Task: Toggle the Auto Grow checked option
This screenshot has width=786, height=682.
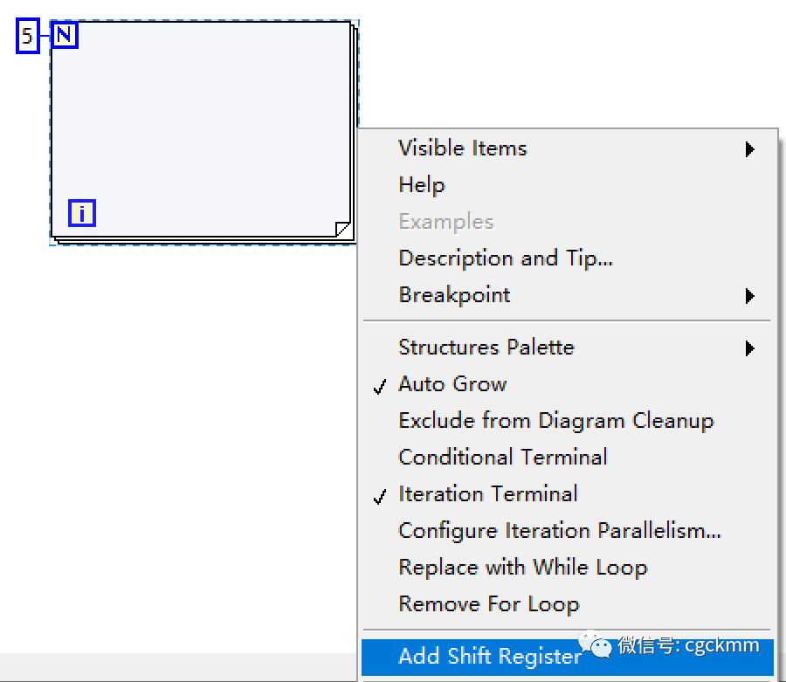Action: click(x=452, y=384)
